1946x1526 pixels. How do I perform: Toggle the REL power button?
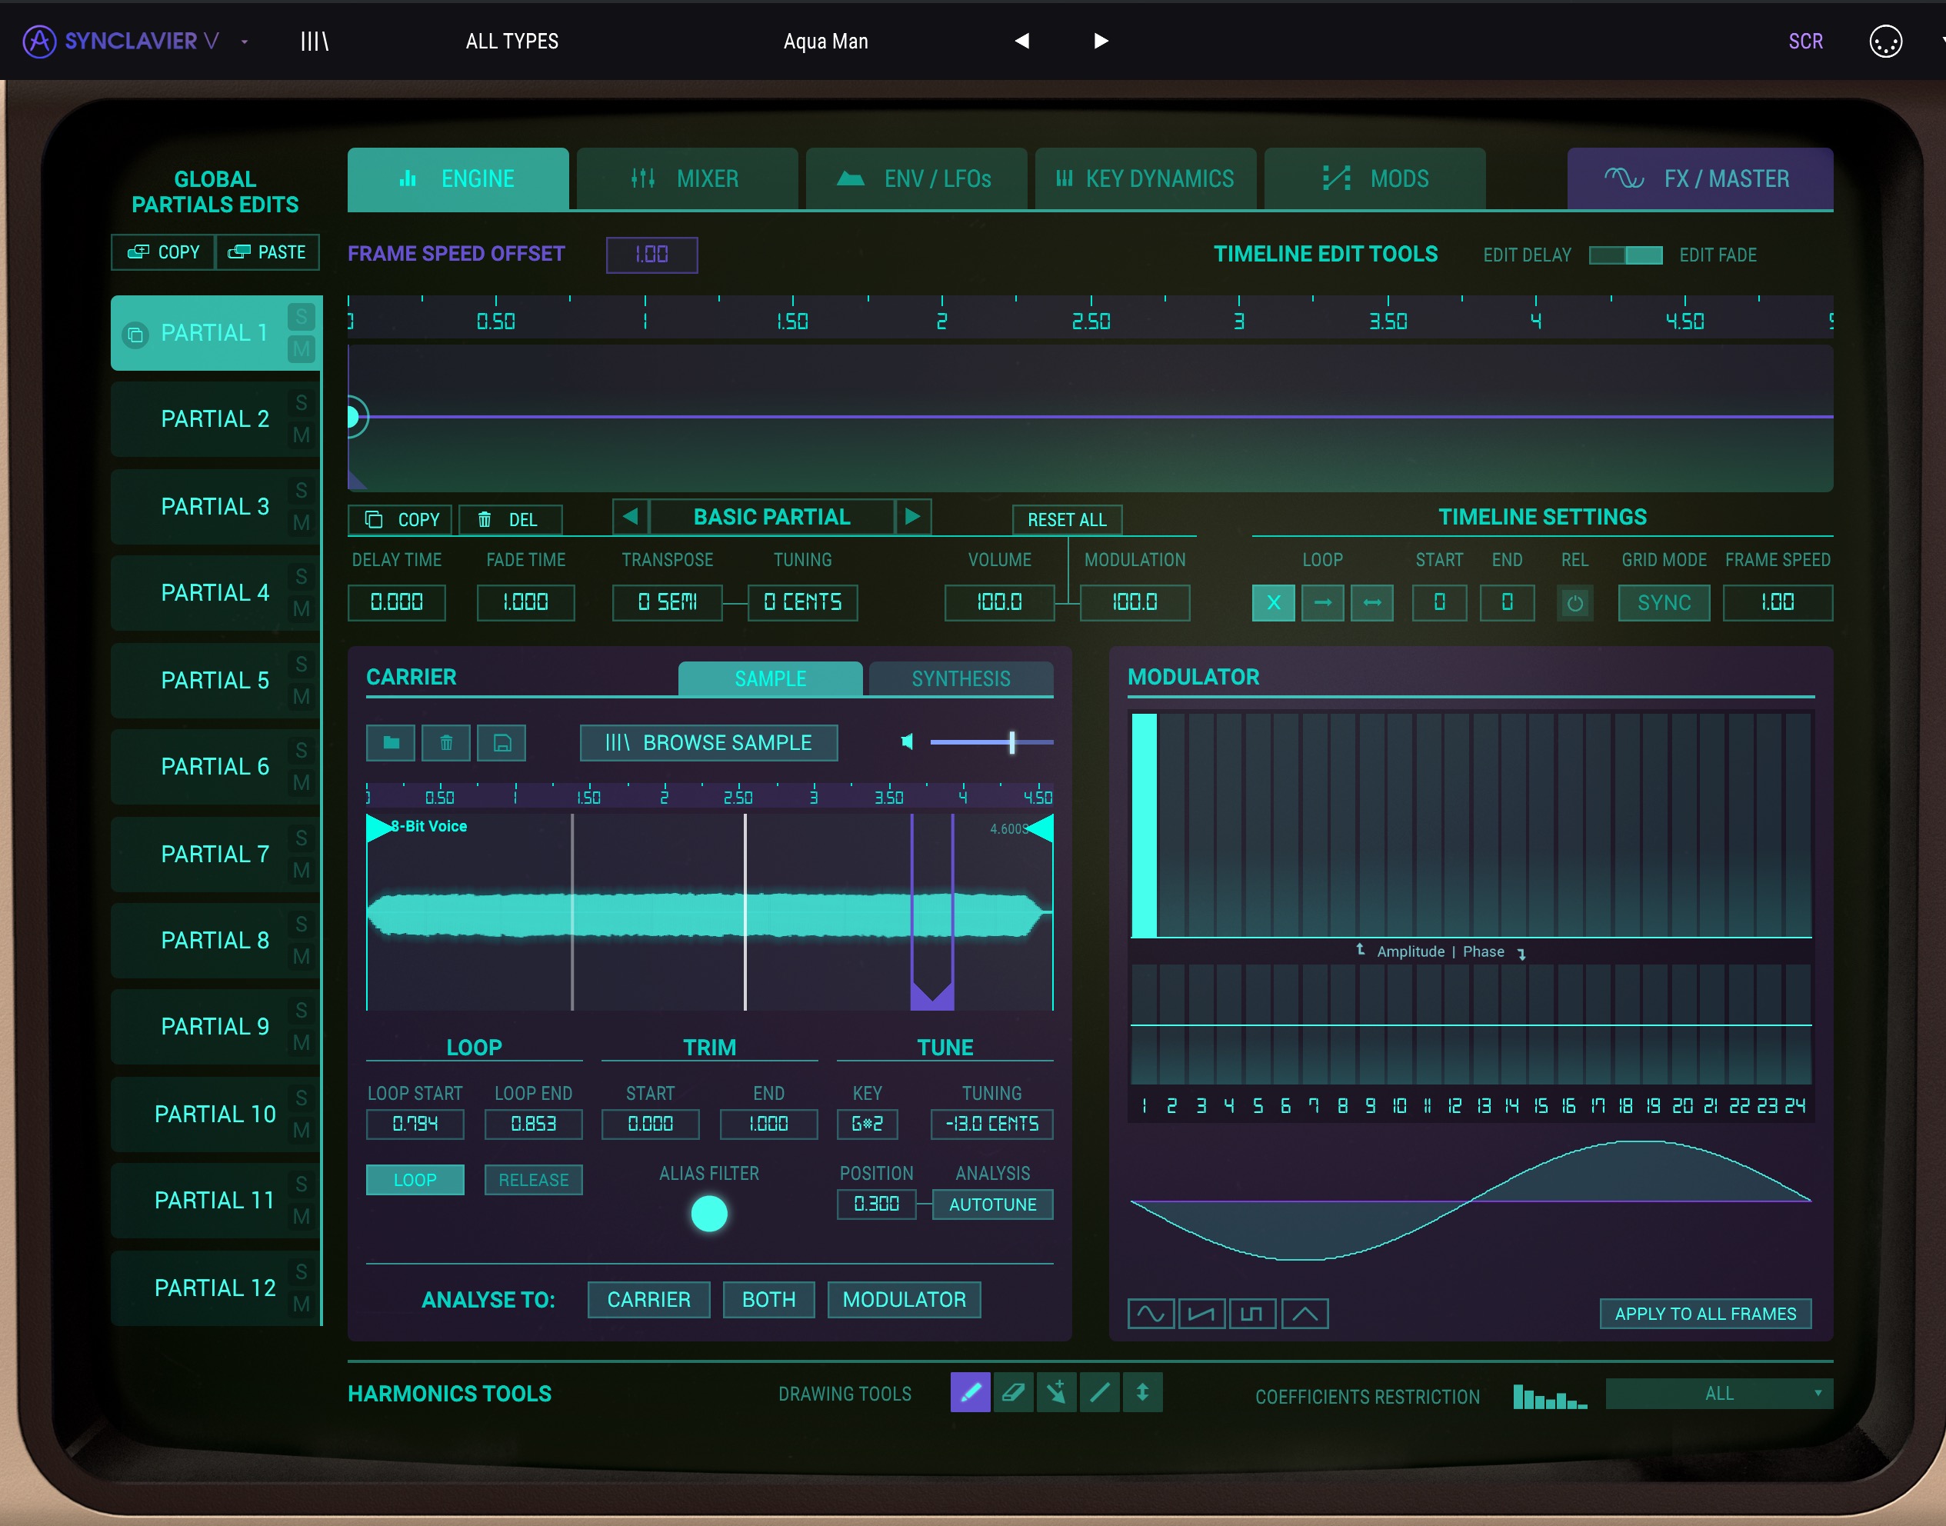pos(1574,603)
